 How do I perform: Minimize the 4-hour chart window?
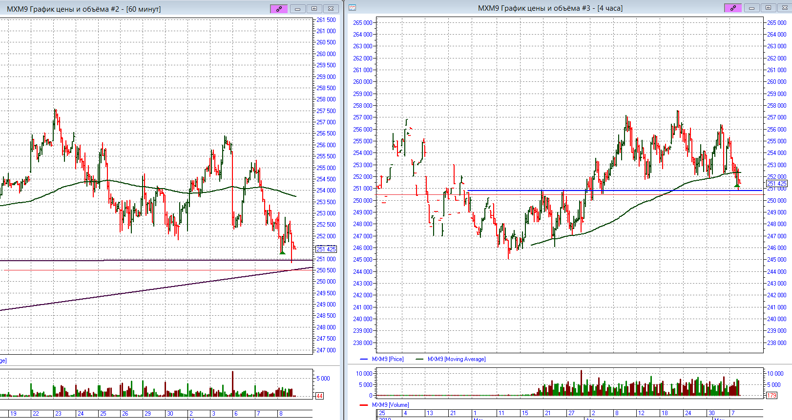tap(751, 8)
